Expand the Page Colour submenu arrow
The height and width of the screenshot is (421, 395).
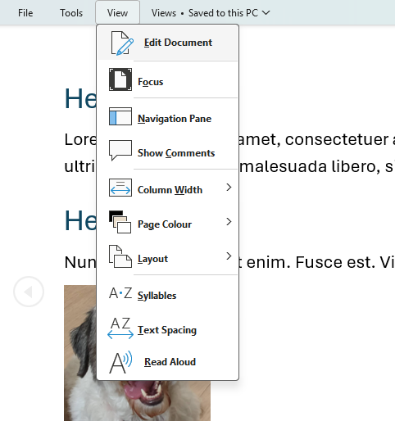coord(229,222)
